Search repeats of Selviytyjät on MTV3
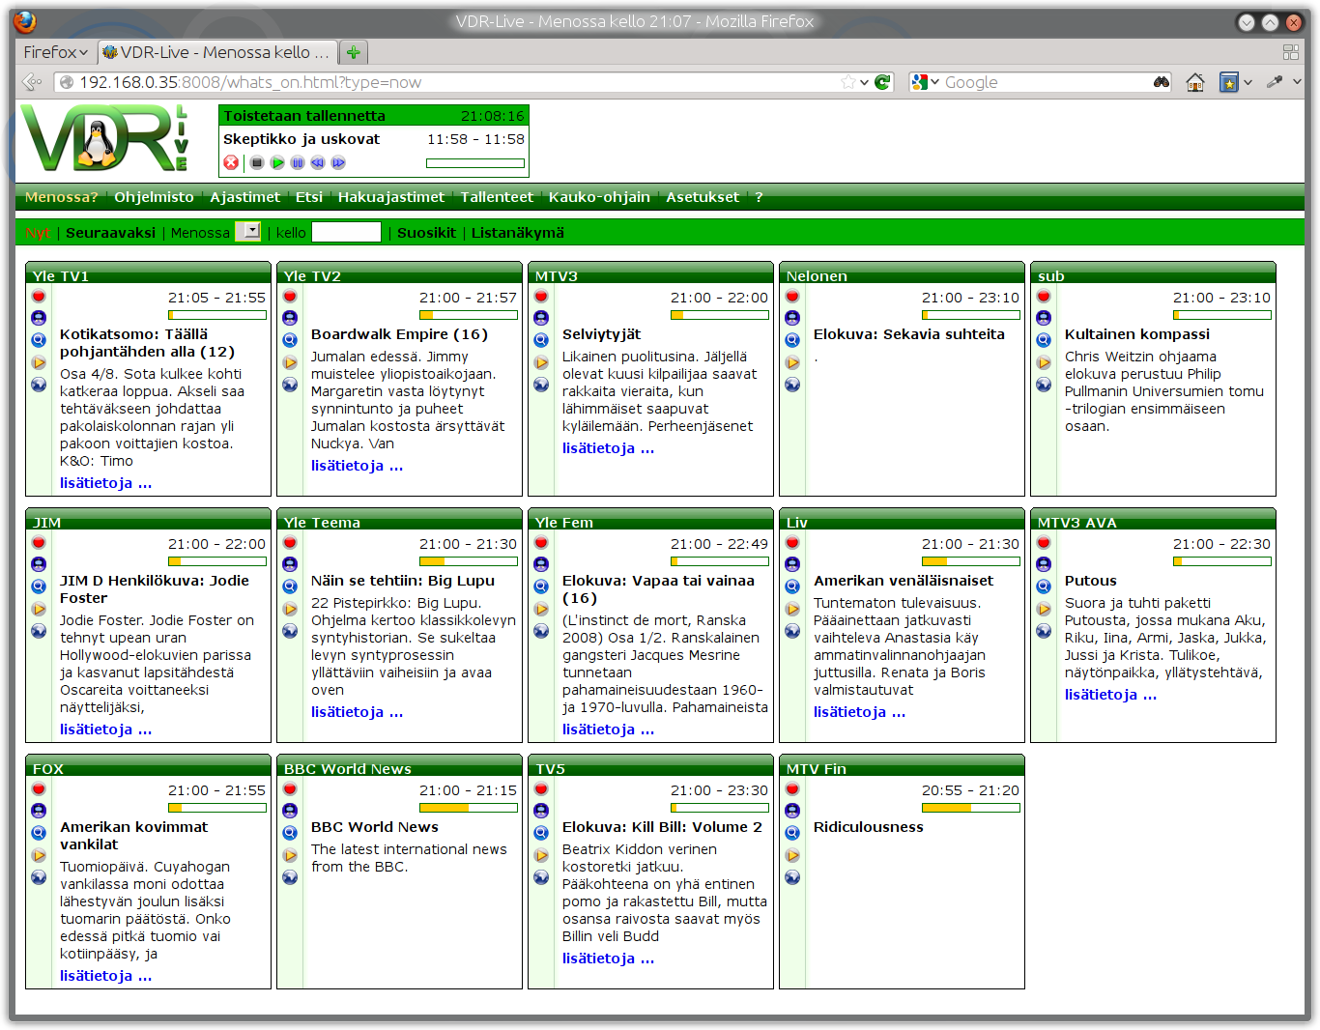Screen dimensions: 1320x1030 coord(541,340)
